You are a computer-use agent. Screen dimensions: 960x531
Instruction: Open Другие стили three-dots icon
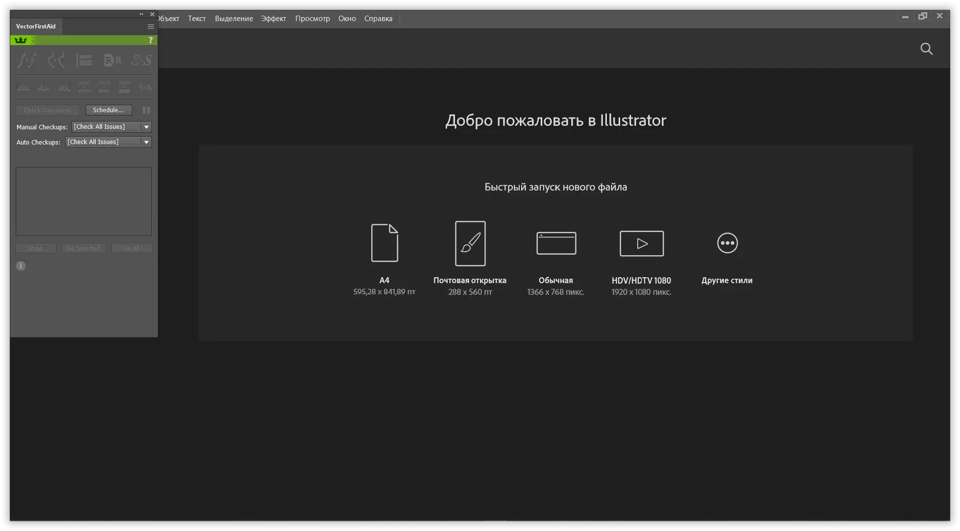pos(727,243)
